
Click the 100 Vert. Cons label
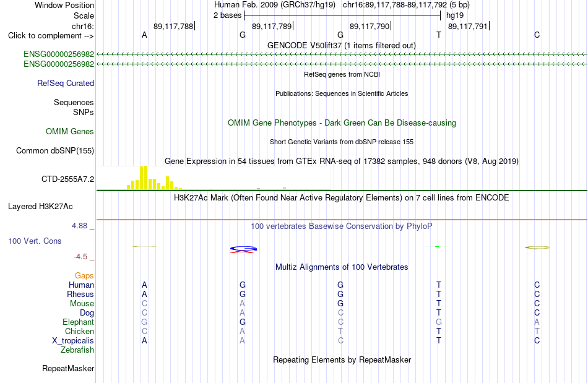(35, 241)
